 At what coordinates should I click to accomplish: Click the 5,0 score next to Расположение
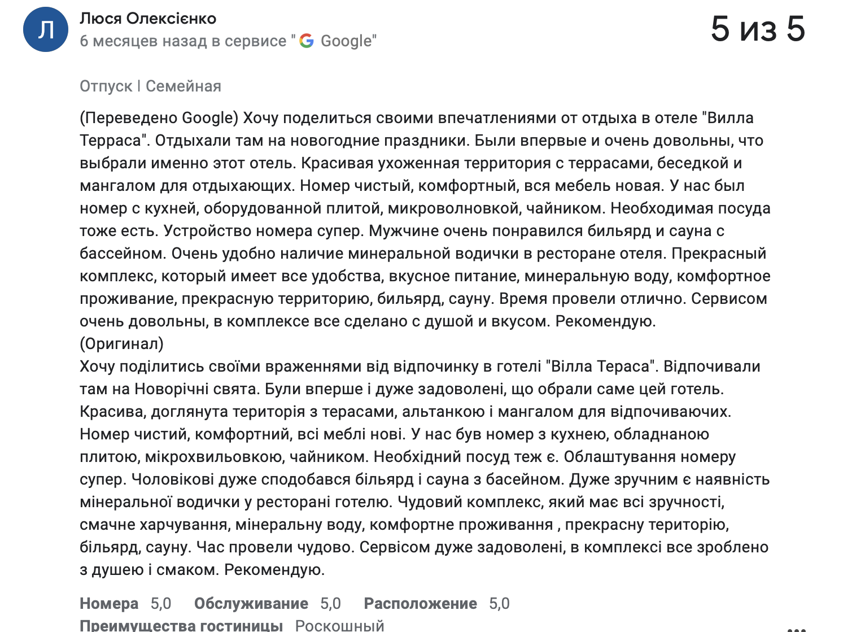[499, 604]
